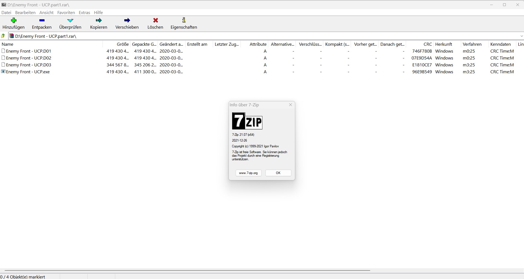Screen dimensions: 524x279
Task: Click the Verschieben arrow icon
Action: point(127,20)
